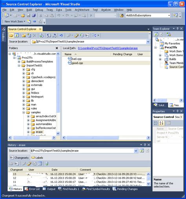Toggle the Folders pane icon in Source Control Explorer toolbar
Viewport: 186px width, 199px height.
pos(11,35)
